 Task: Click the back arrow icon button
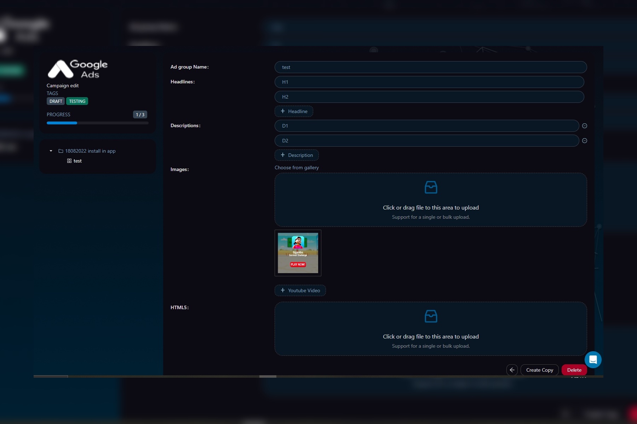point(512,370)
